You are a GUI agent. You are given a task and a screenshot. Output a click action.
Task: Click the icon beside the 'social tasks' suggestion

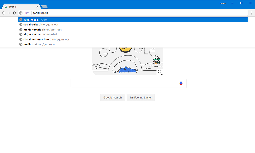(21, 25)
